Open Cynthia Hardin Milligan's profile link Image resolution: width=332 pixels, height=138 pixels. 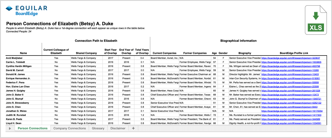tap(290, 66)
